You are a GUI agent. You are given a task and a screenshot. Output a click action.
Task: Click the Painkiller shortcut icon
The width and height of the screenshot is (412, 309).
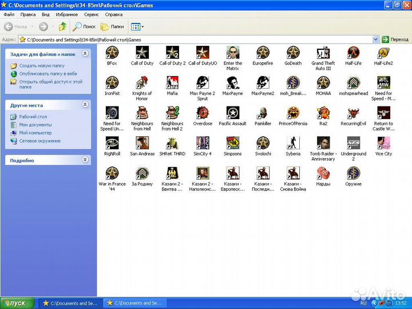tap(263, 113)
